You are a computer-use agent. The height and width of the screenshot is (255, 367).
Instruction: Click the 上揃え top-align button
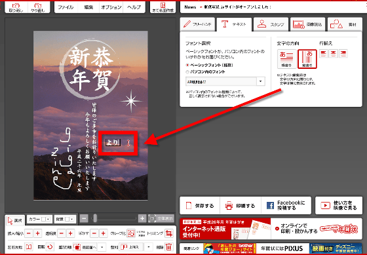point(131,246)
